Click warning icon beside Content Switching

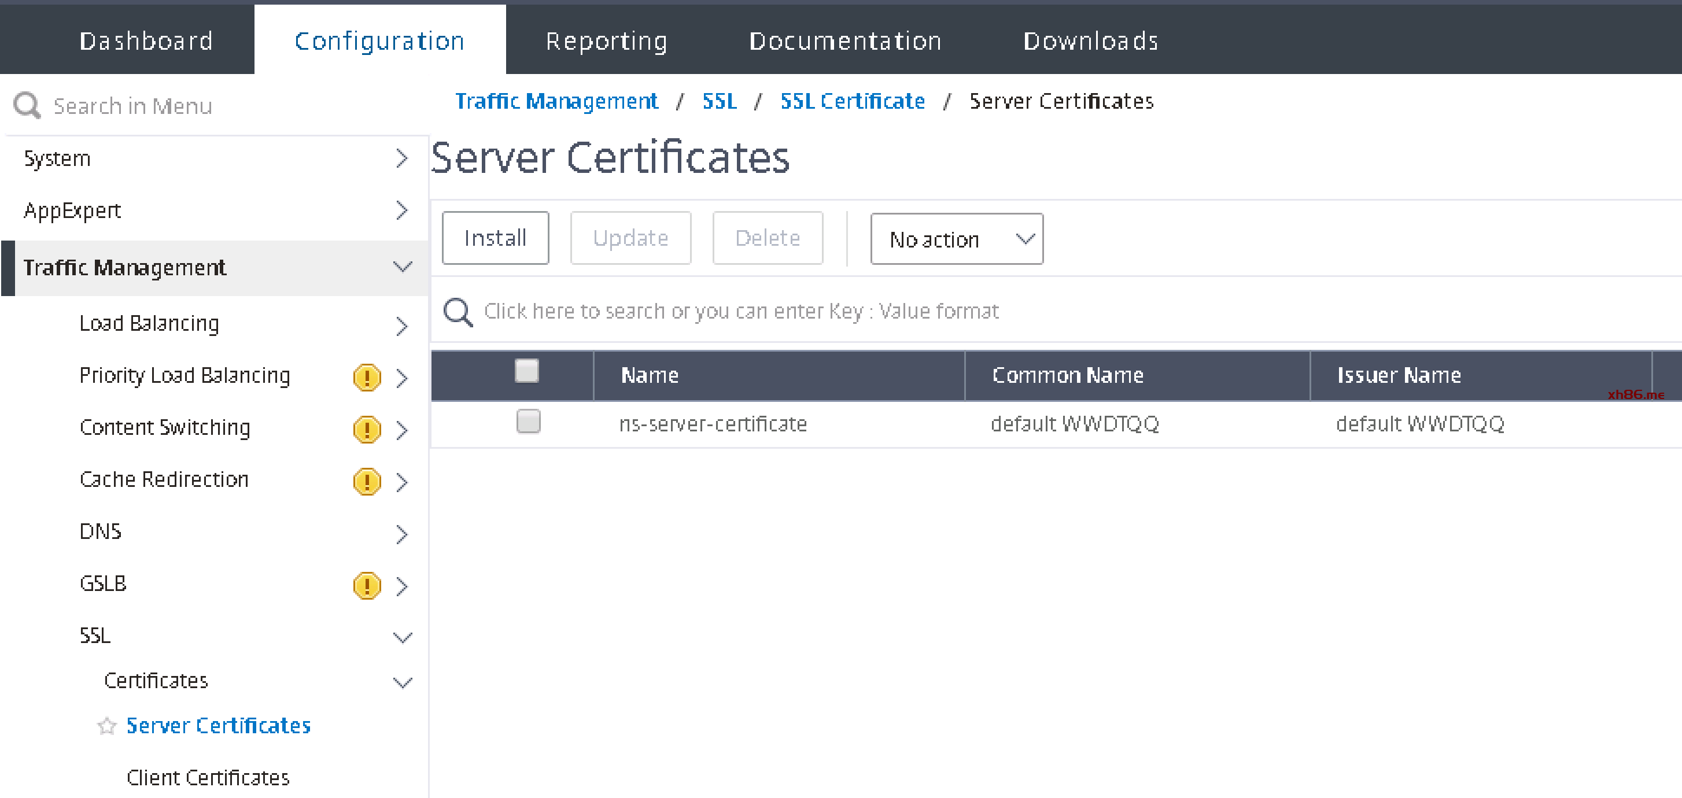pos(366,429)
